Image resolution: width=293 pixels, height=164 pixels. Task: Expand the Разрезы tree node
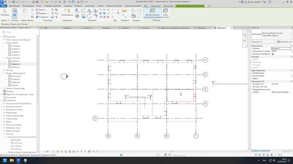(4, 88)
